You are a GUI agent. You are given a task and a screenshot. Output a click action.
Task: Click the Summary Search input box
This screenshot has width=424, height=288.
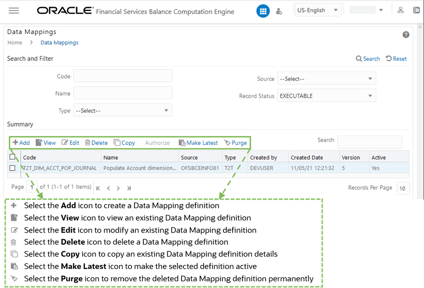tap(369, 142)
